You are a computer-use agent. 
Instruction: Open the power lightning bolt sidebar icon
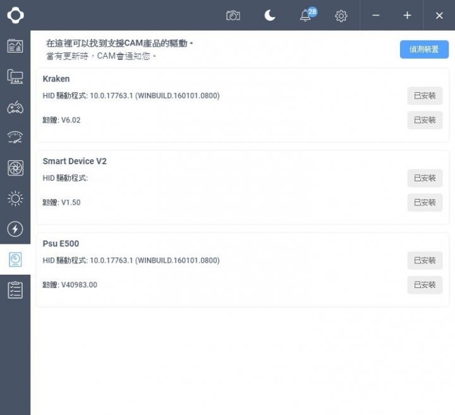tap(15, 229)
